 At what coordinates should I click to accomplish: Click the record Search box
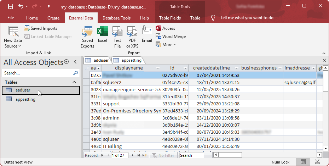192,155
